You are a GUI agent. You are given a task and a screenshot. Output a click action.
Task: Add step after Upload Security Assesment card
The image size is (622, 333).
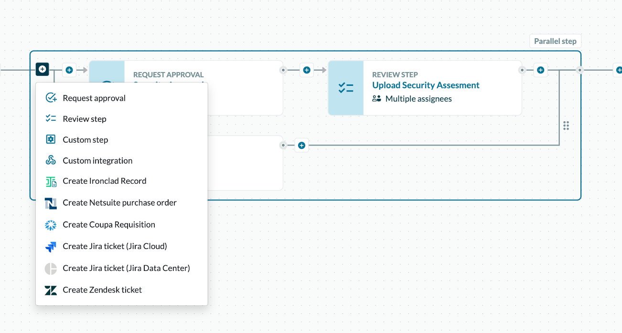click(x=540, y=70)
